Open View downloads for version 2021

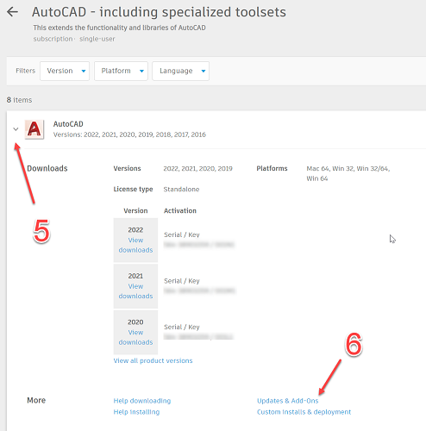click(135, 291)
